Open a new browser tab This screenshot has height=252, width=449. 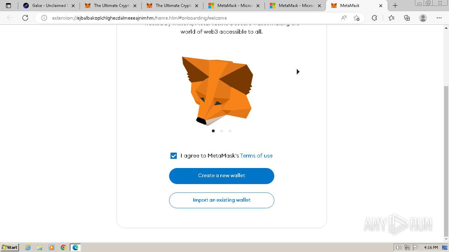pyautogui.click(x=395, y=6)
